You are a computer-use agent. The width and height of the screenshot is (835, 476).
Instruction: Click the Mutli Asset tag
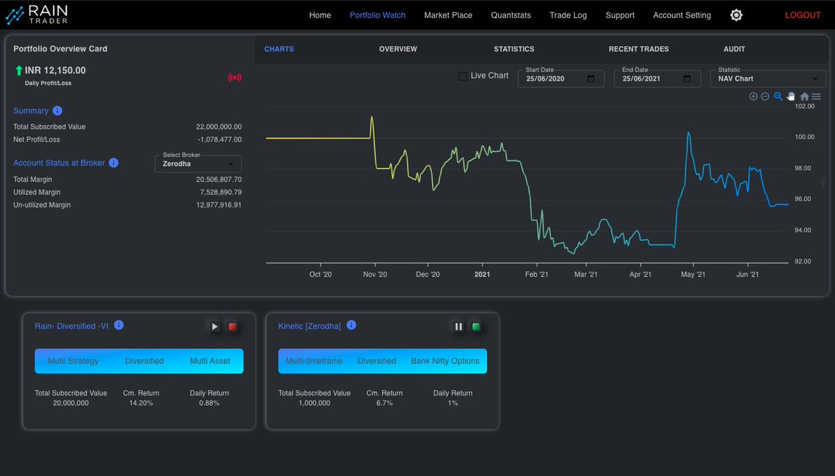pos(210,361)
